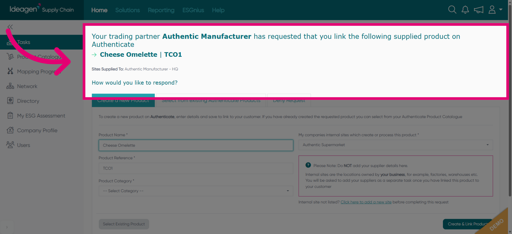Screen dimensions: 512x234
Task: Go to Tasks in sidebar
Action: tap(42, 42)
